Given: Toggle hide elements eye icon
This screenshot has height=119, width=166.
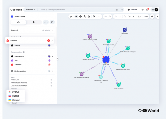Looking at the screenshot, I should pyautogui.click(x=105, y=16).
